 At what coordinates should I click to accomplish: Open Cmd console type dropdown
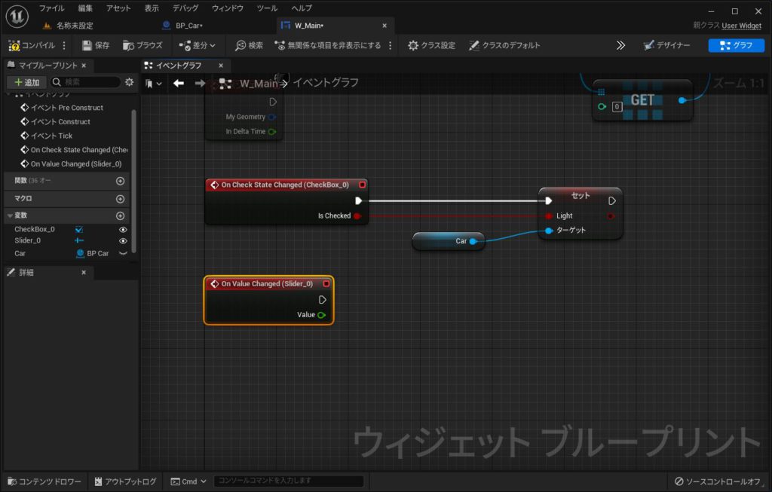[x=188, y=481]
